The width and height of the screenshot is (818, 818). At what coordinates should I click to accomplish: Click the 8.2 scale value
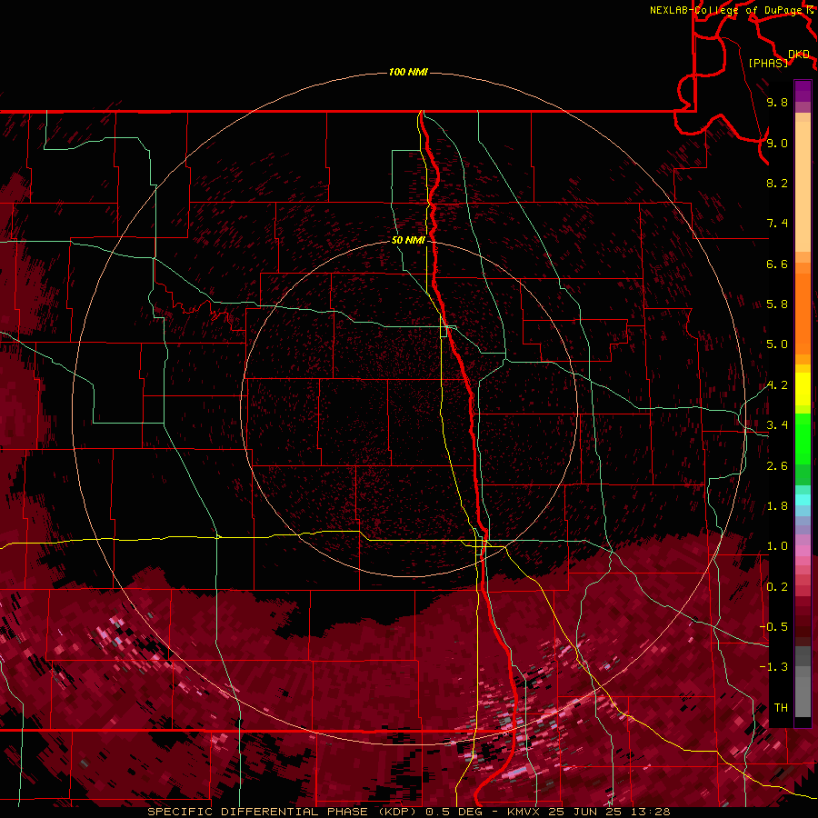point(777,183)
